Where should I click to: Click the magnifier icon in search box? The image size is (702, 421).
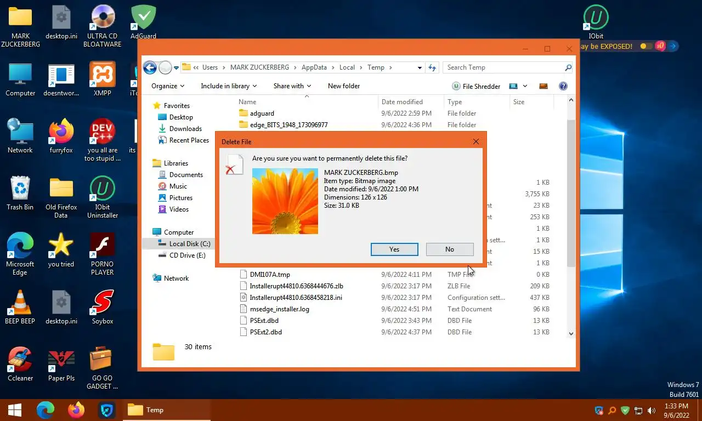[568, 68]
